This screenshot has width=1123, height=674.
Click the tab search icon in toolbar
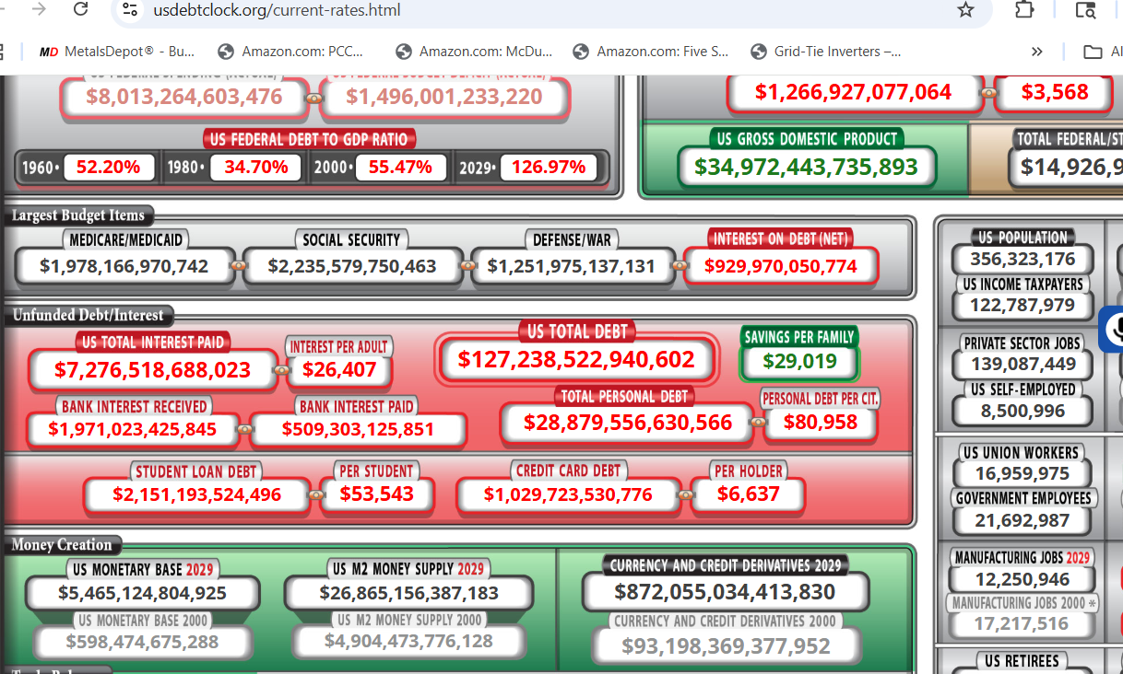(1085, 10)
